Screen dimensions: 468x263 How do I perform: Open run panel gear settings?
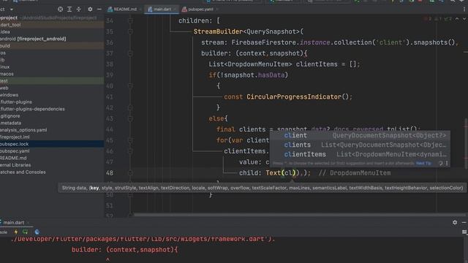(x=455, y=222)
